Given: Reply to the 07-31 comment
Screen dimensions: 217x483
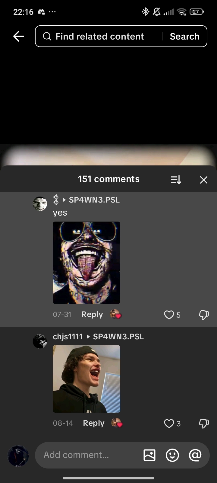Looking at the screenshot, I should pos(92,314).
